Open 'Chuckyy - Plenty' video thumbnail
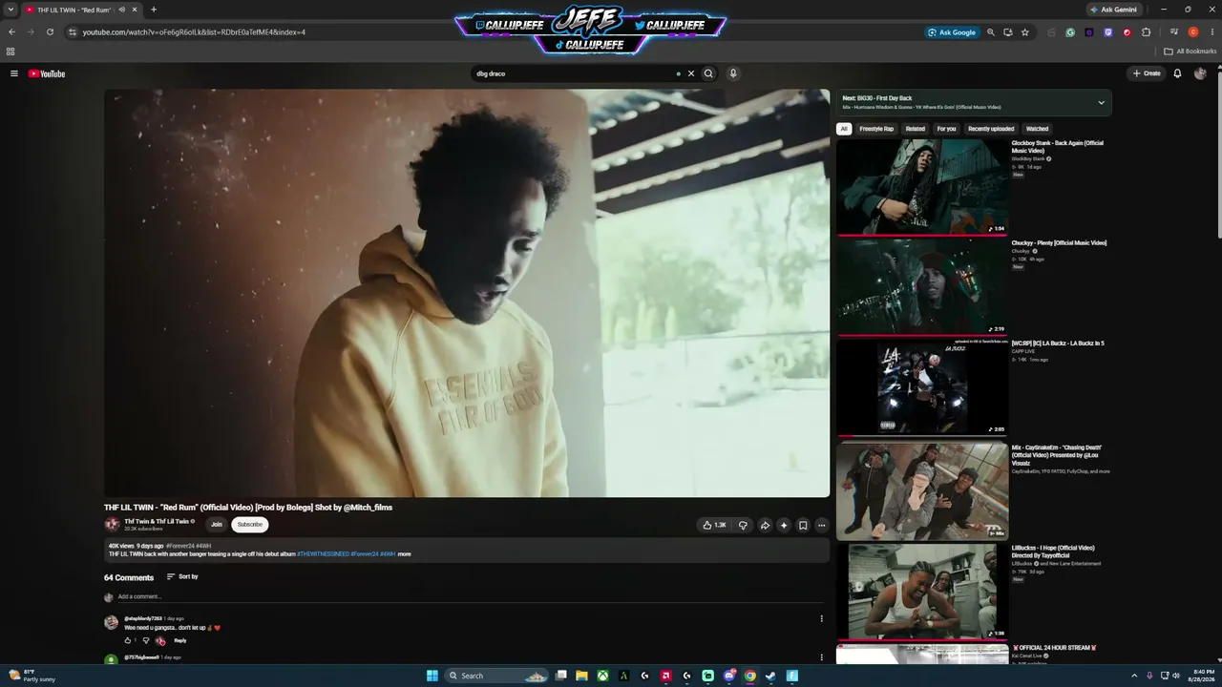The image size is (1222, 687). (922, 286)
